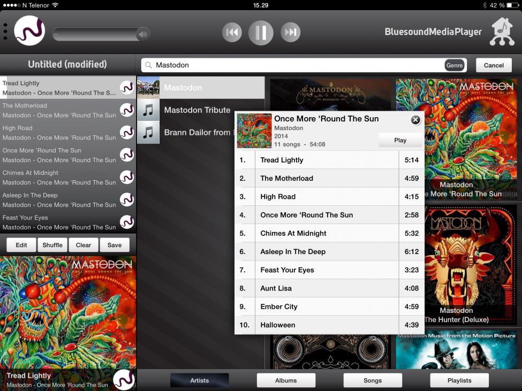Tap the search magnifier icon
This screenshot has width=522, height=391.
click(x=148, y=65)
